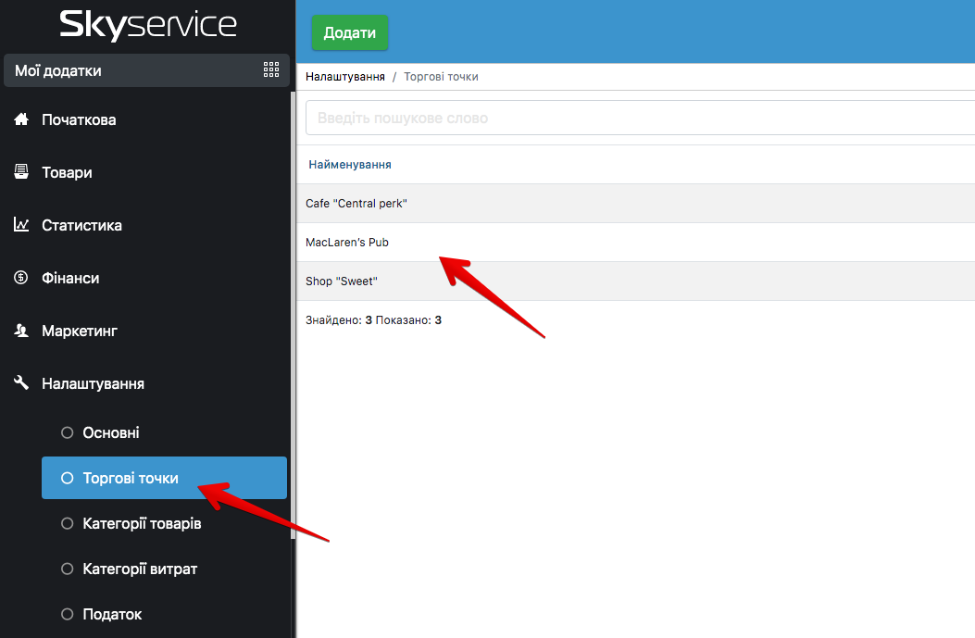975x638 pixels.
Task: Click the Skyservice logo
Action: pos(147,25)
